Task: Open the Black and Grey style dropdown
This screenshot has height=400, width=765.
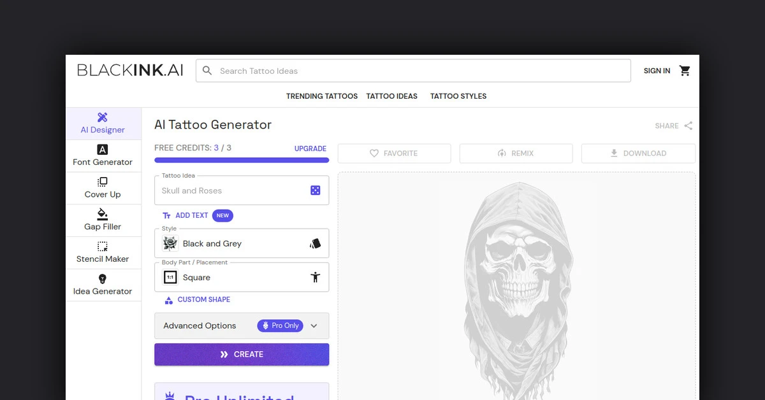Action: 236,243
